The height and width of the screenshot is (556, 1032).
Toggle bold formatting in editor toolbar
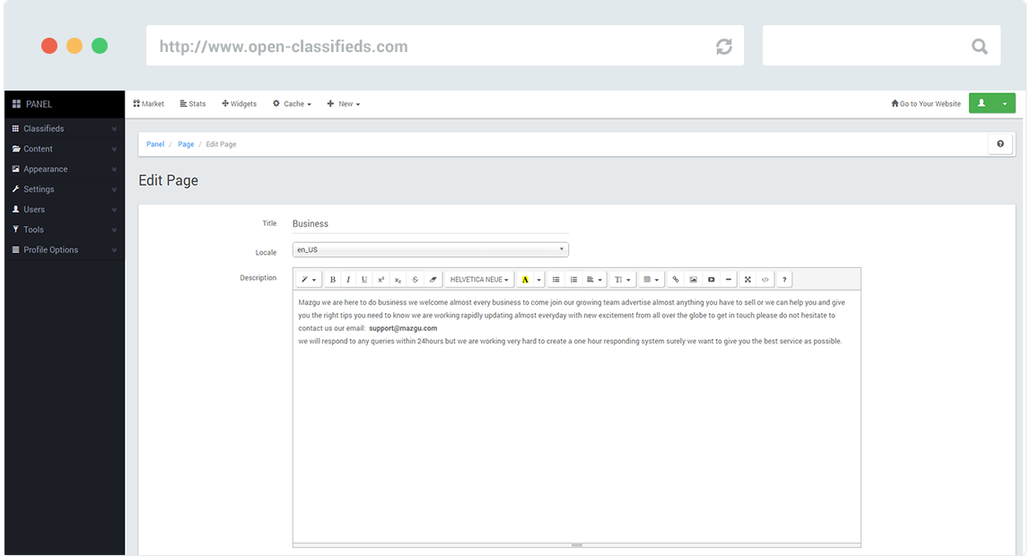tap(333, 280)
